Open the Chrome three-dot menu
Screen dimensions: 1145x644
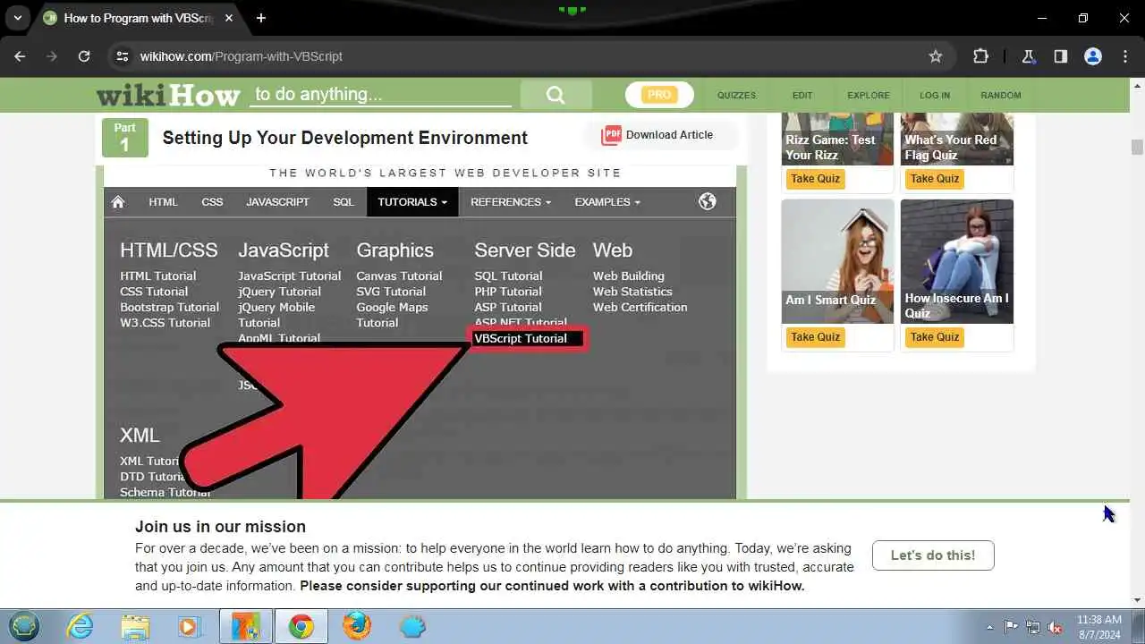(x=1125, y=56)
